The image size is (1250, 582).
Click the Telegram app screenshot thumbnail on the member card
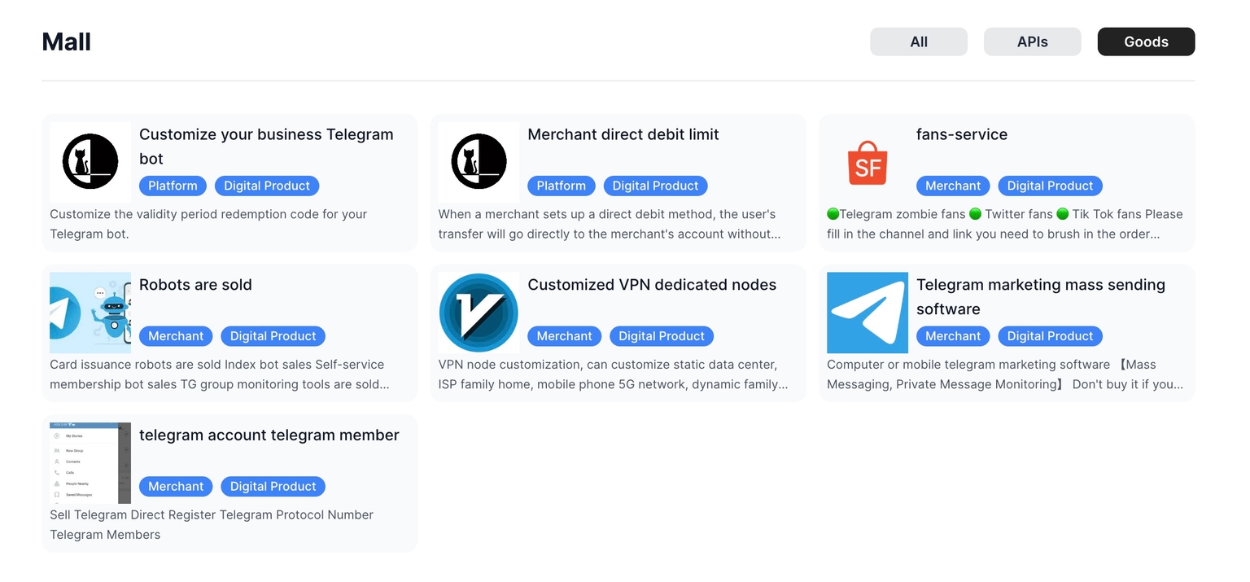[x=90, y=462]
